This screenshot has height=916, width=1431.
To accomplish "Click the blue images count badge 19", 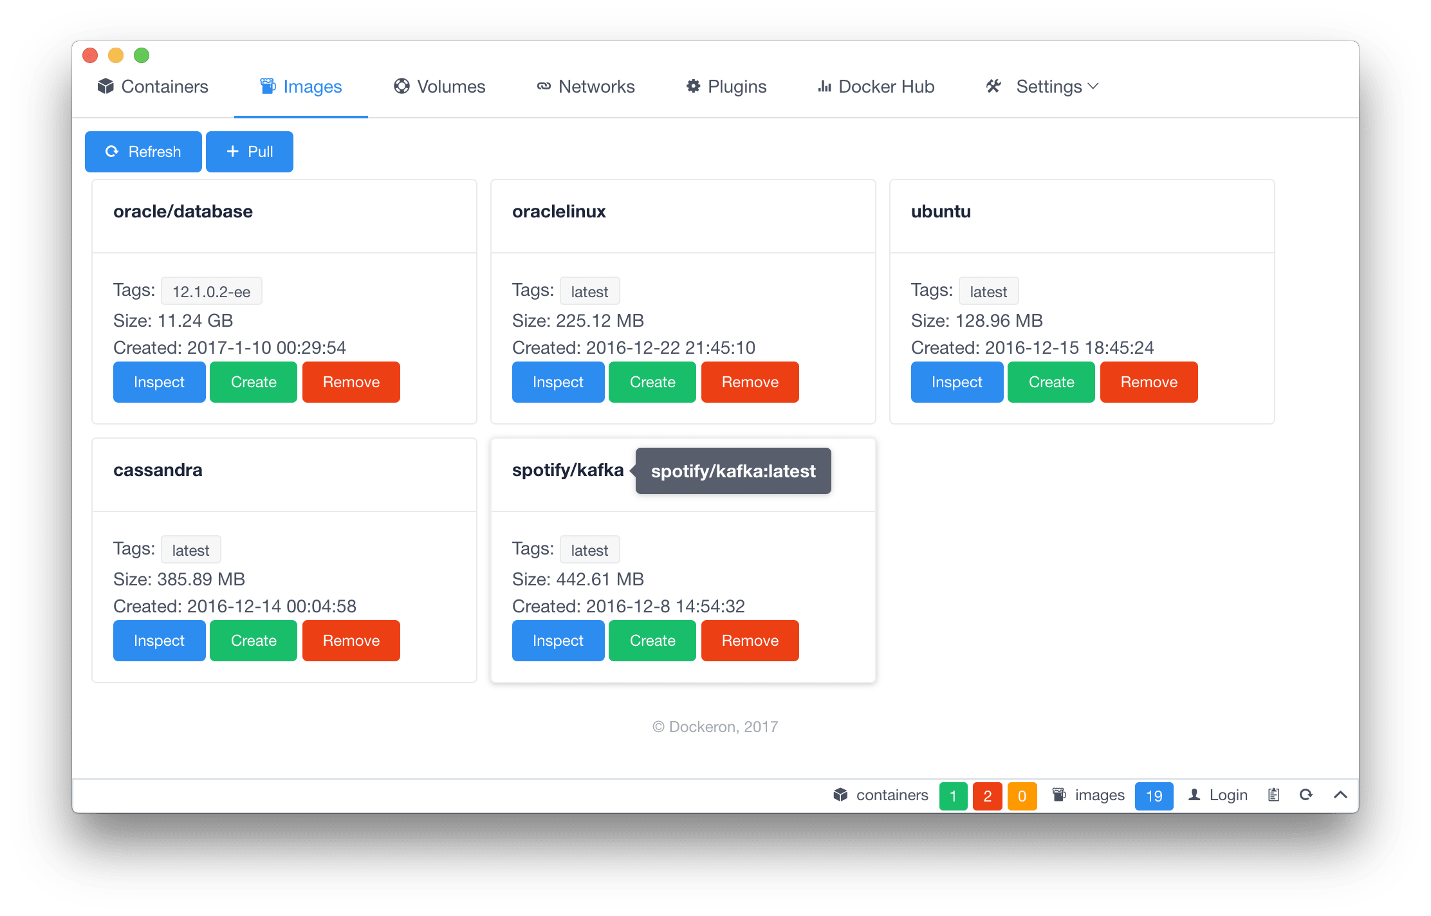I will (1154, 796).
